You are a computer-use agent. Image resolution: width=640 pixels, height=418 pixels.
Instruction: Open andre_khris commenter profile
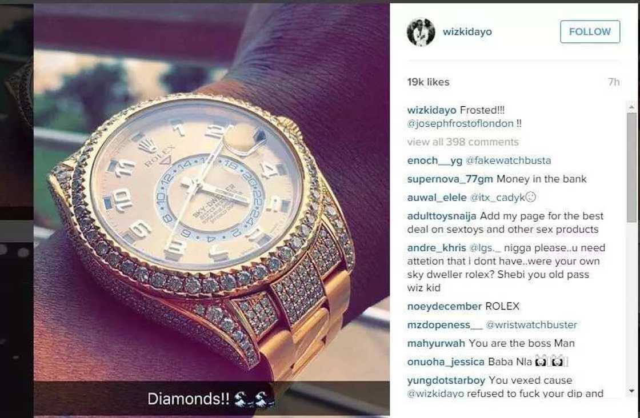click(x=437, y=248)
